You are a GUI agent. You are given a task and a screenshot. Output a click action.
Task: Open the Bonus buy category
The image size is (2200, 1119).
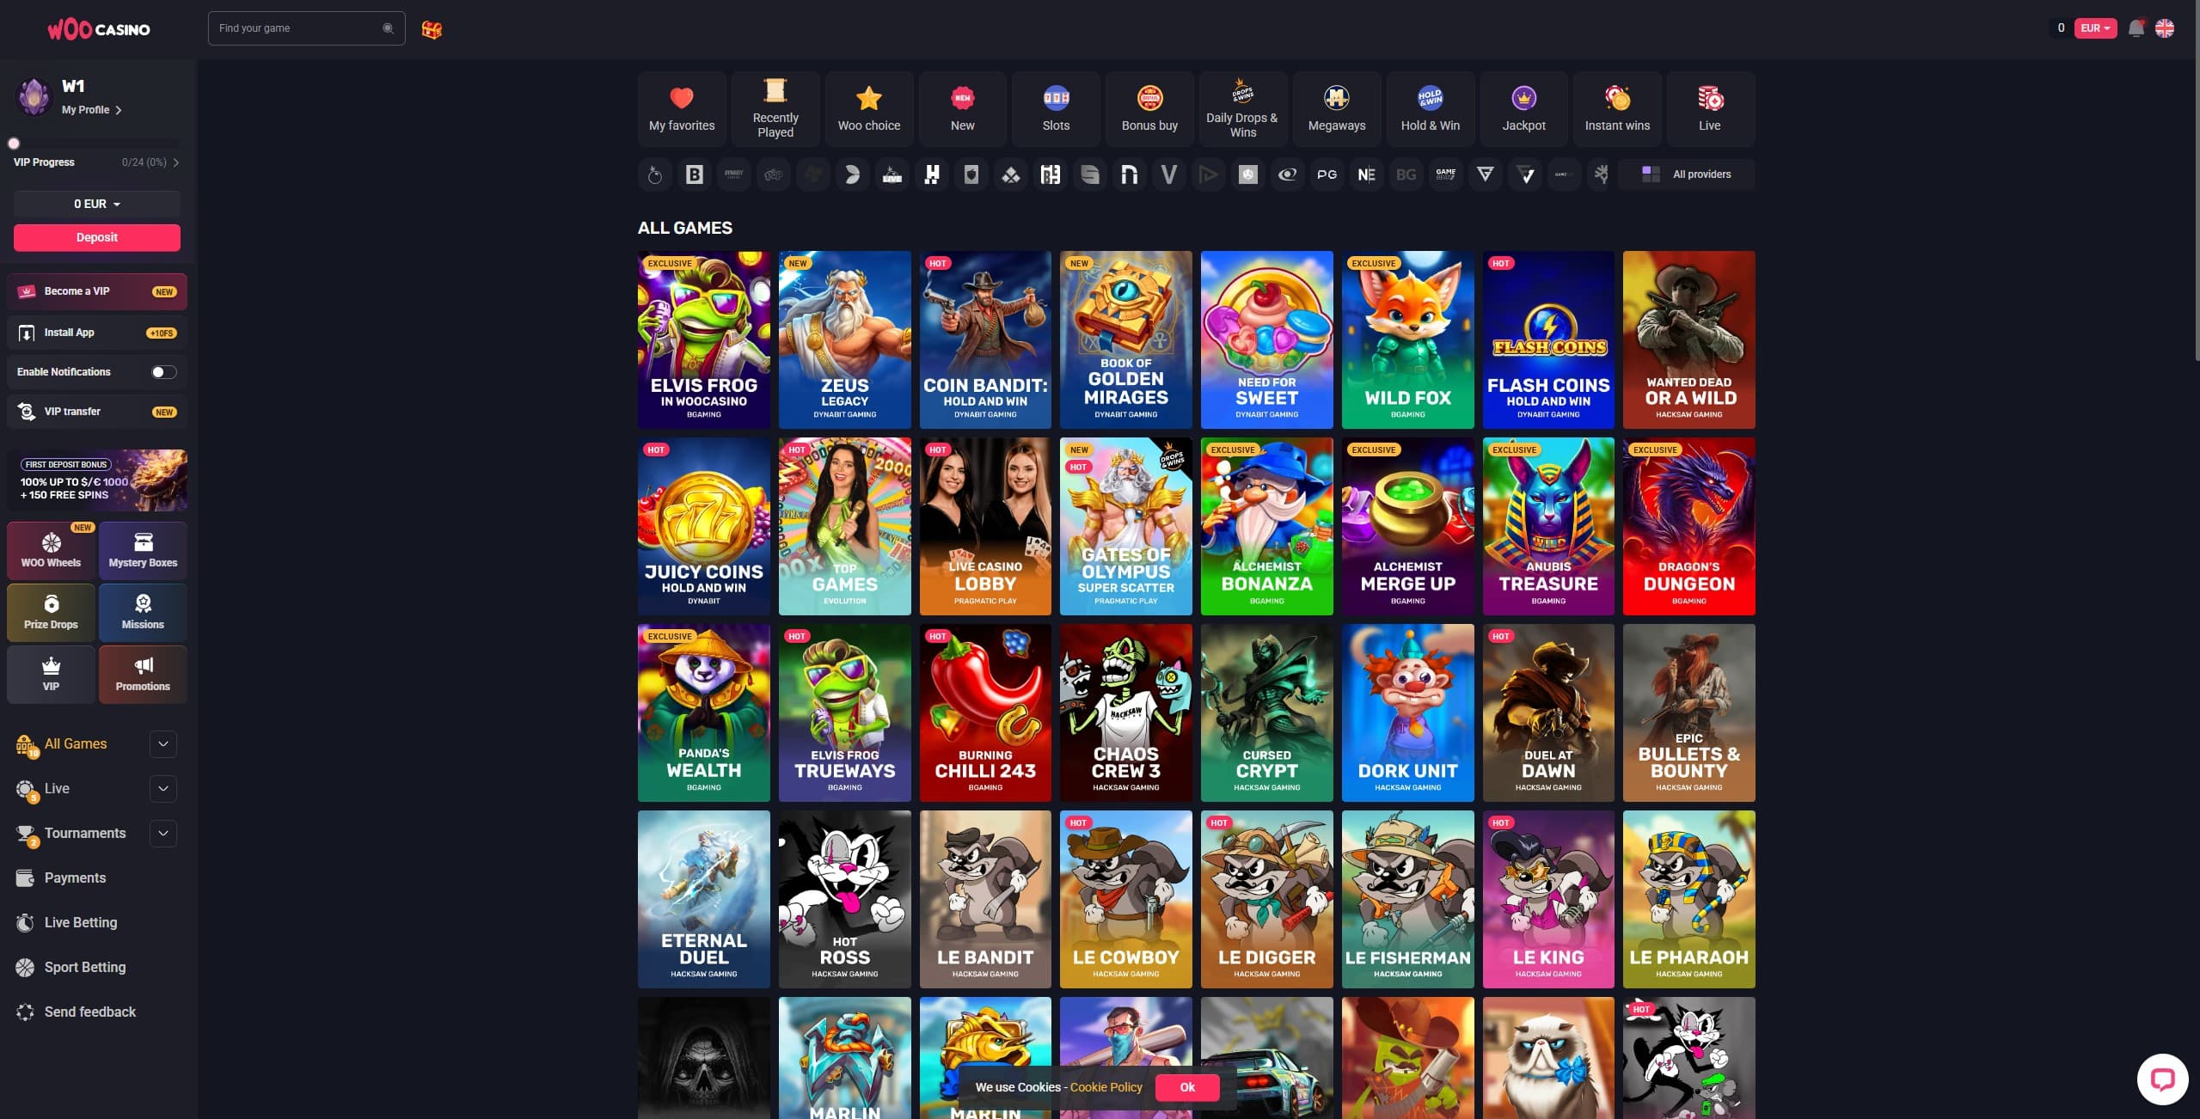(1149, 109)
